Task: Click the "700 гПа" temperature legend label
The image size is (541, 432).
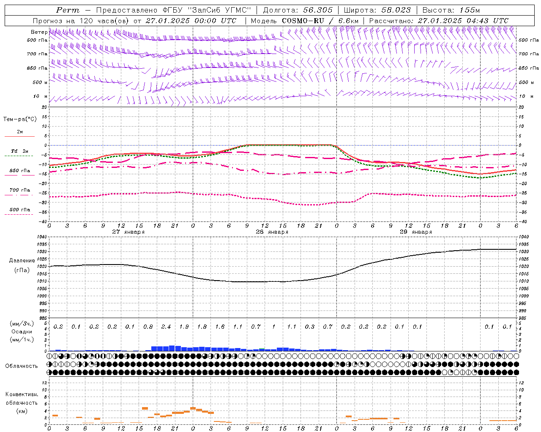Action: click(x=20, y=190)
